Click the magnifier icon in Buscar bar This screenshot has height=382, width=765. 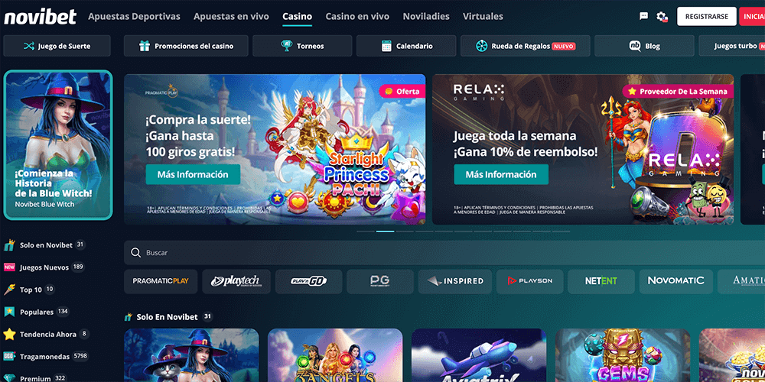135,252
